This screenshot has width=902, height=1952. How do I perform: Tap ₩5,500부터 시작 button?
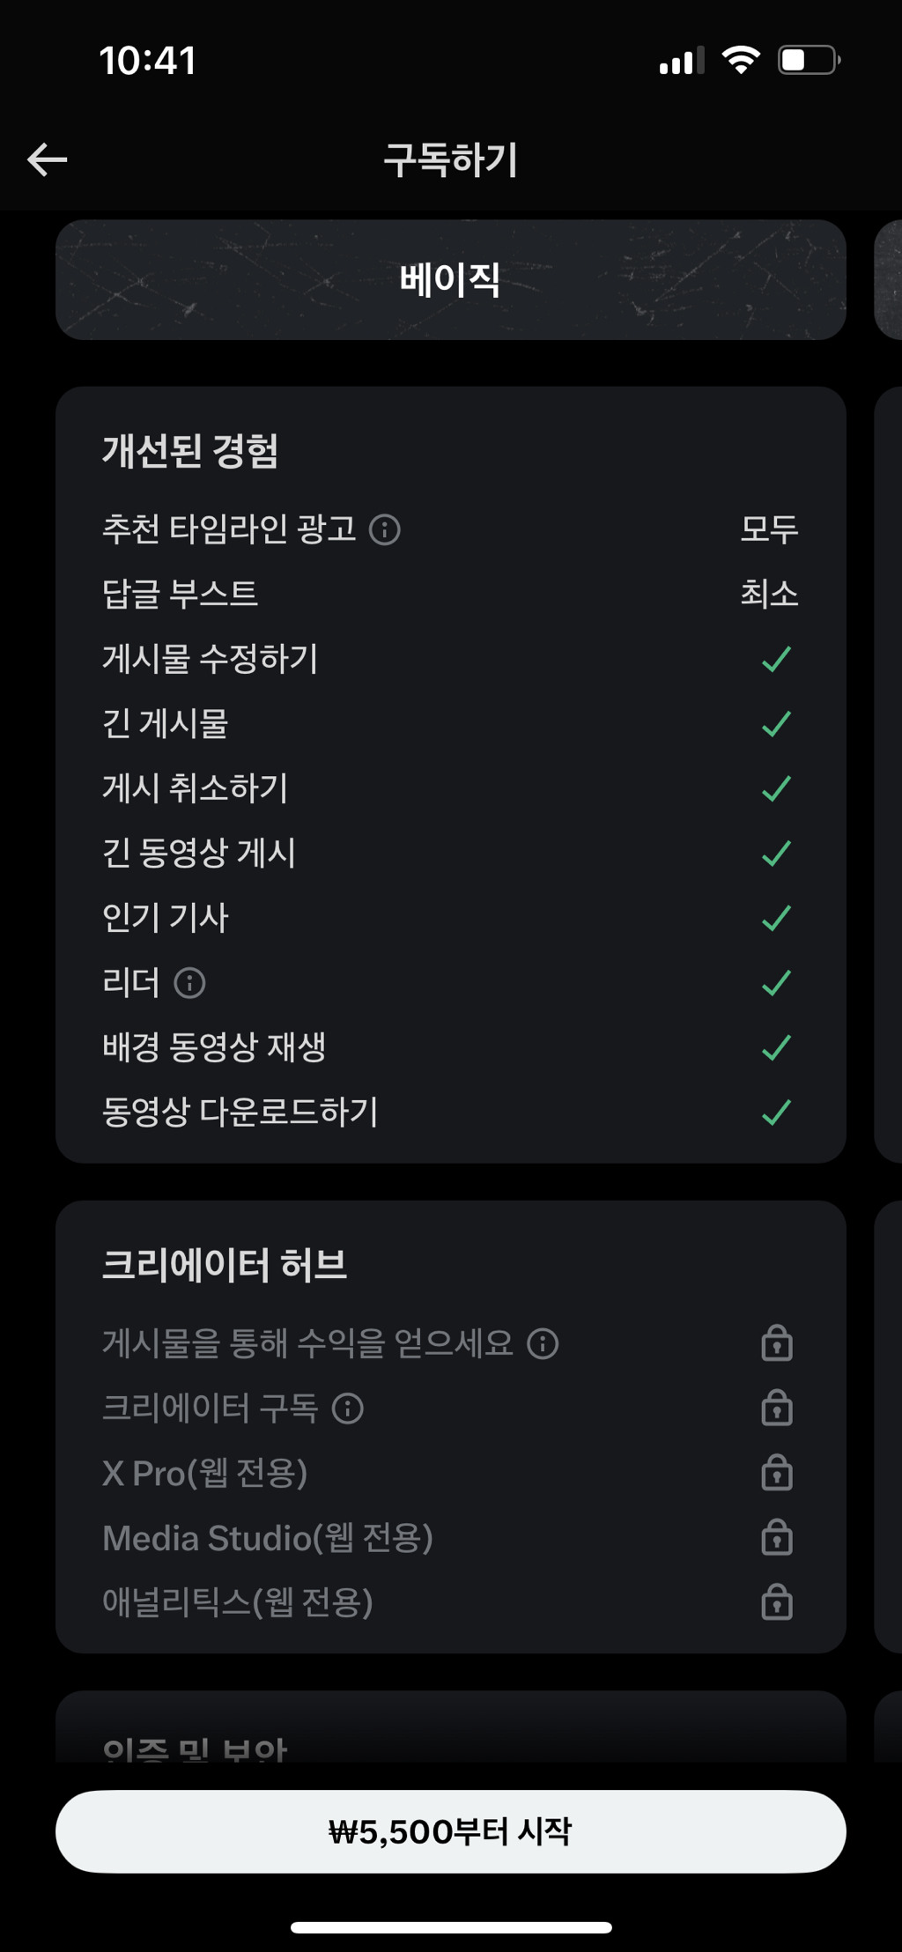[x=450, y=1831]
